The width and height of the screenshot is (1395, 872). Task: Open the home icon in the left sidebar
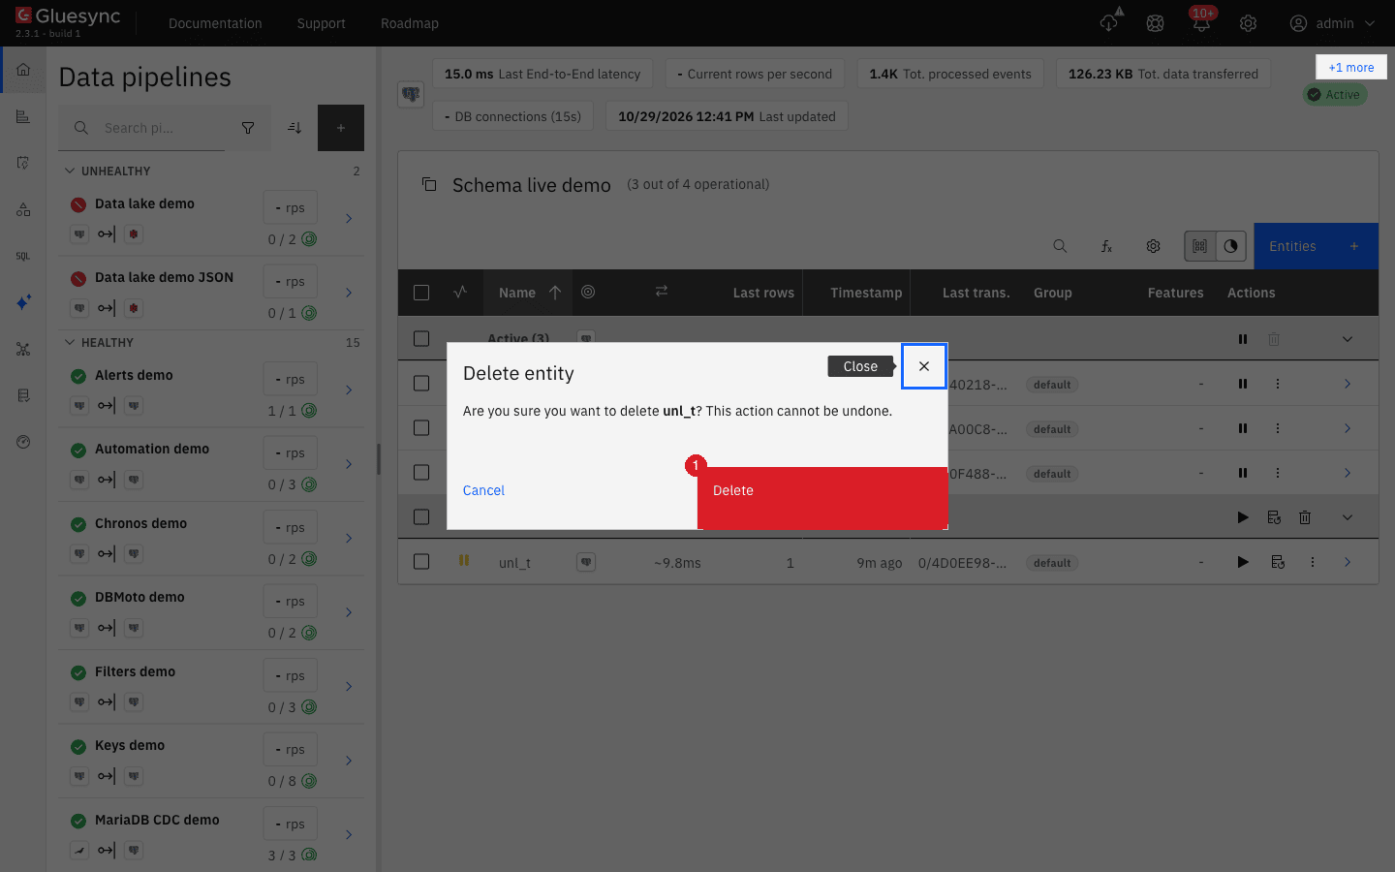click(x=23, y=70)
